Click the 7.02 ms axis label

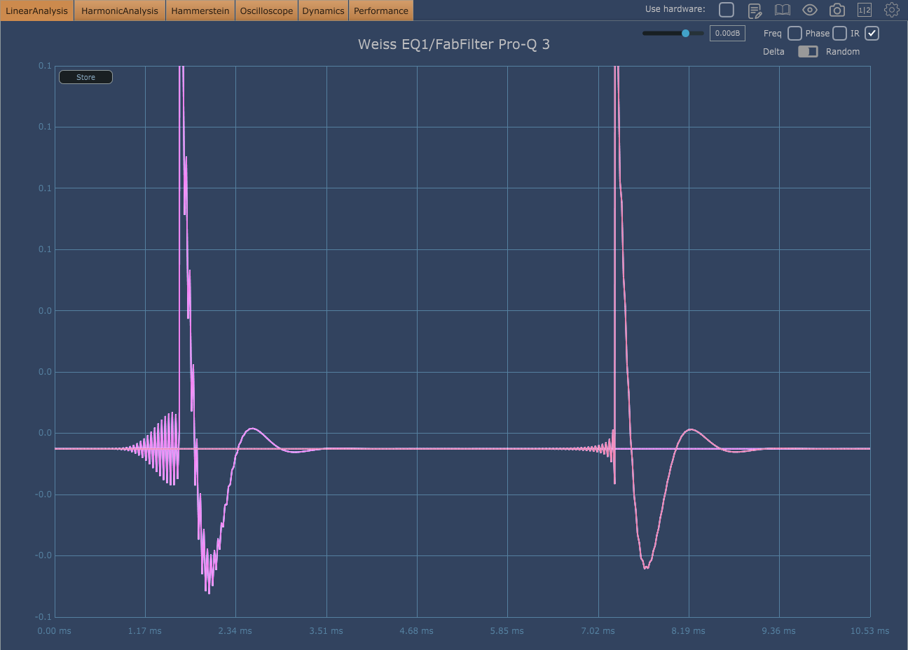pyautogui.click(x=598, y=630)
